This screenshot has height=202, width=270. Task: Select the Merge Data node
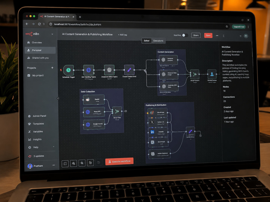click(x=117, y=111)
